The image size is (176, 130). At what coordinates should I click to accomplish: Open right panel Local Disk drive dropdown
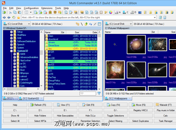119,24
